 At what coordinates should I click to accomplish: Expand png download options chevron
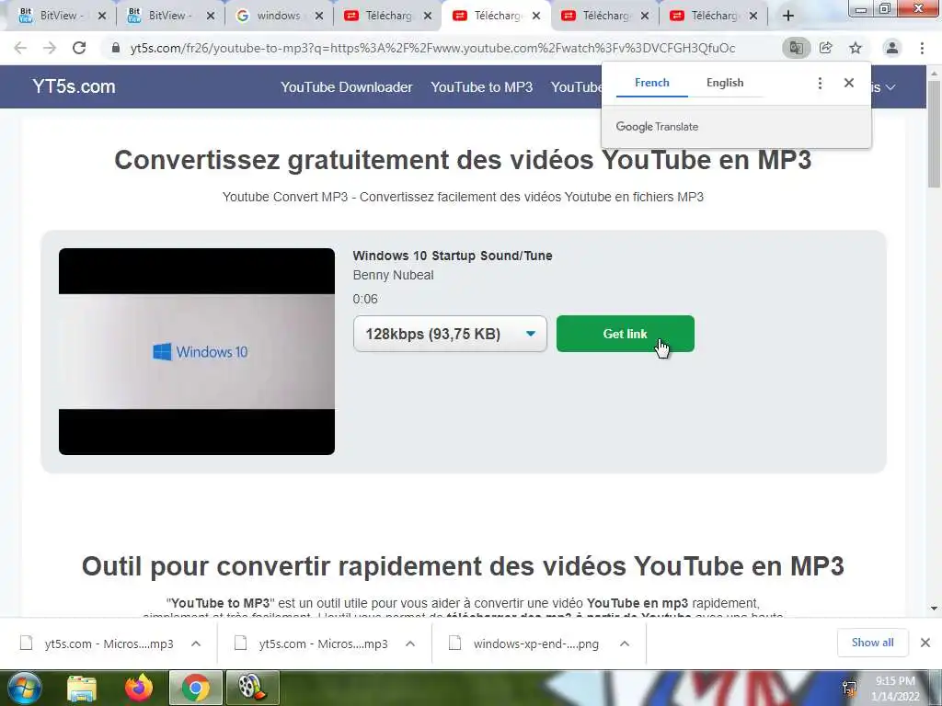point(625,643)
